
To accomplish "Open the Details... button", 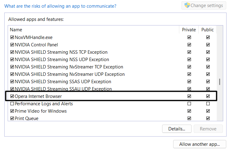I will click(177, 129).
